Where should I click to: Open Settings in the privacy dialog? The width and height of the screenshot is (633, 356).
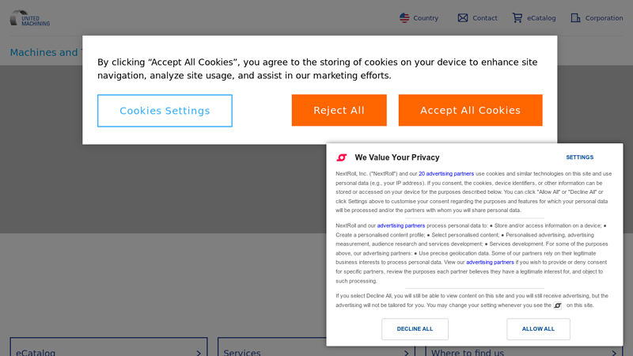click(x=579, y=157)
